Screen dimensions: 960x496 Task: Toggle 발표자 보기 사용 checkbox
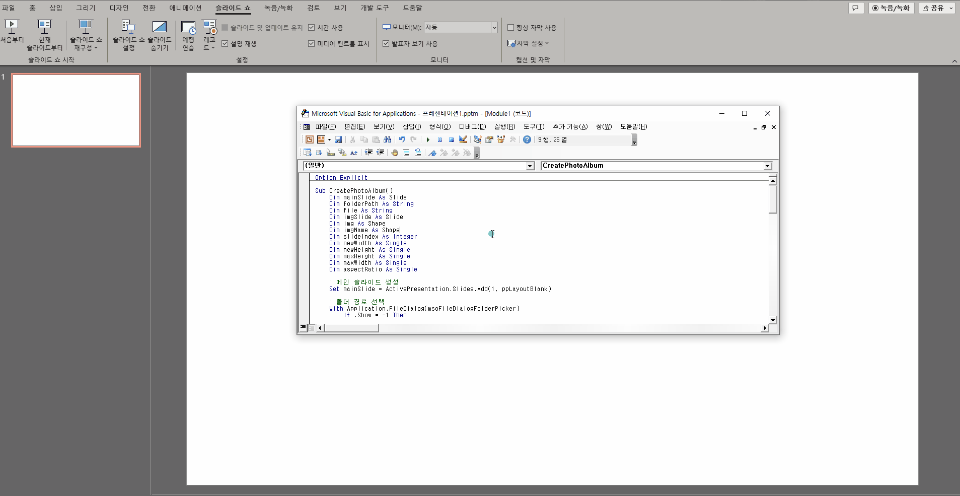[x=386, y=44]
